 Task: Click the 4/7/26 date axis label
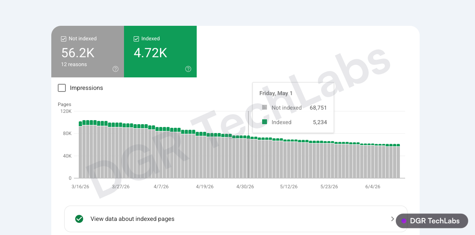(161, 187)
